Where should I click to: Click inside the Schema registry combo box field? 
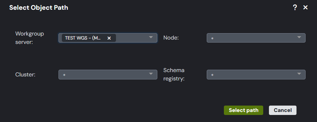pyautogui.click(x=256, y=75)
